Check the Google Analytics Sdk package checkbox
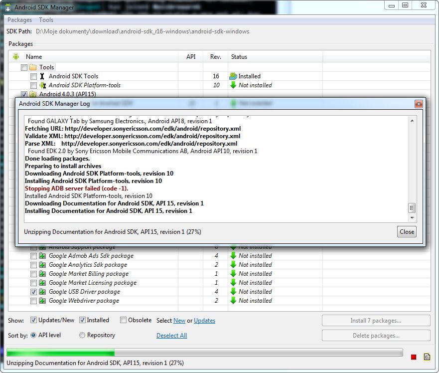Screen dimensions: 439x373 tap(33, 265)
